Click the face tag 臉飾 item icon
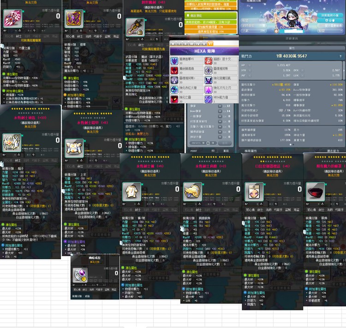Image resolution: width=346 pixels, height=328 pixels. tap(254, 191)
